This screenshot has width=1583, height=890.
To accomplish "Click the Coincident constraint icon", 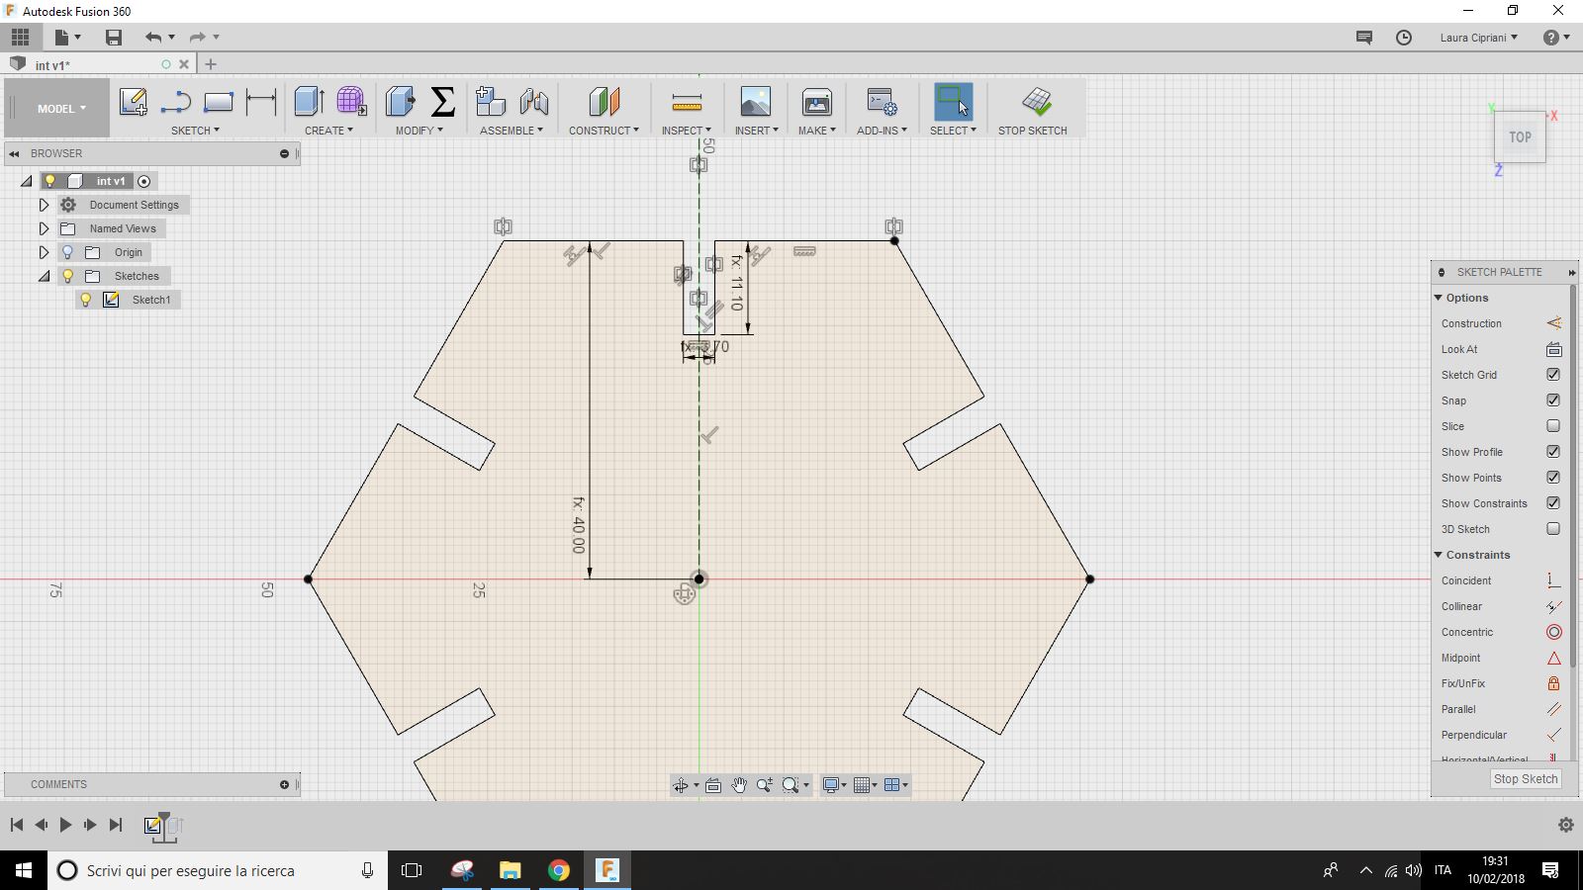I will click(x=1553, y=580).
